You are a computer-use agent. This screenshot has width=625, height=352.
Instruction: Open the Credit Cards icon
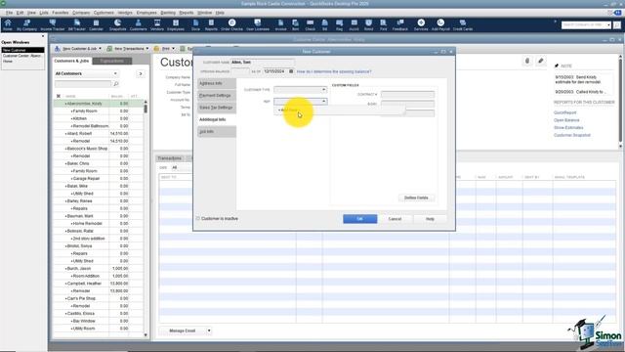point(463,24)
